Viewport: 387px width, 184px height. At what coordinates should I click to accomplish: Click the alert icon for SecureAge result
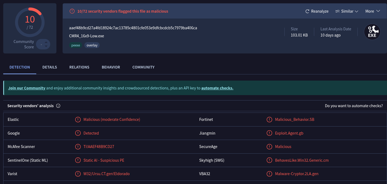pos(269,147)
